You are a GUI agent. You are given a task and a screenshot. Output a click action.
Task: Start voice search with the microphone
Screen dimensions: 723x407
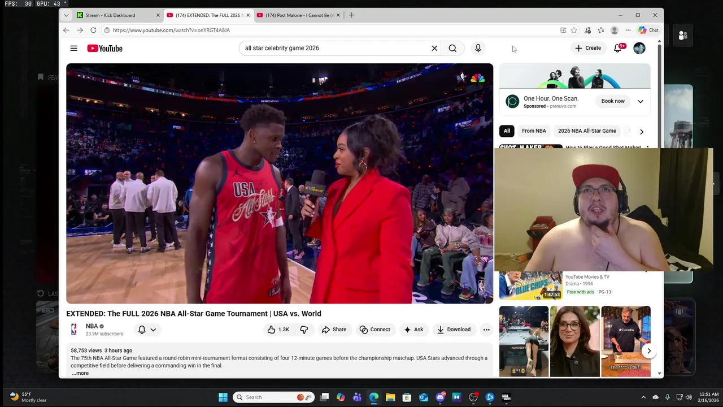478,48
